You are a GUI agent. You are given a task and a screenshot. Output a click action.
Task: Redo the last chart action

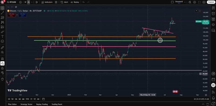tap(88, 2)
